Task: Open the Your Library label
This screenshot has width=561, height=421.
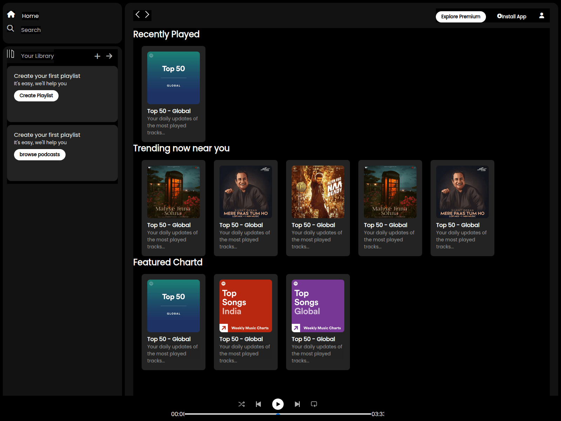Action: pyautogui.click(x=38, y=56)
